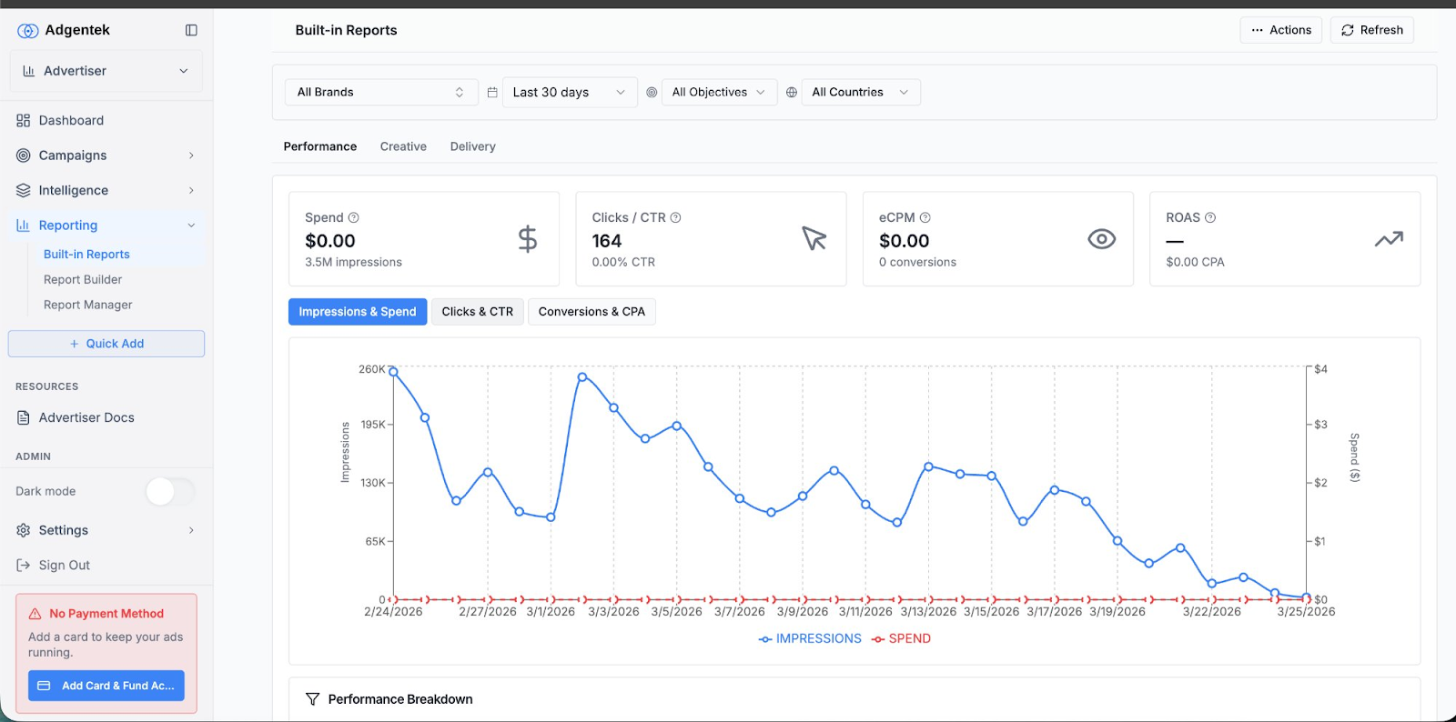1456x722 pixels.
Task: Toggle SPEND series in chart legend
Action: pyautogui.click(x=901, y=638)
